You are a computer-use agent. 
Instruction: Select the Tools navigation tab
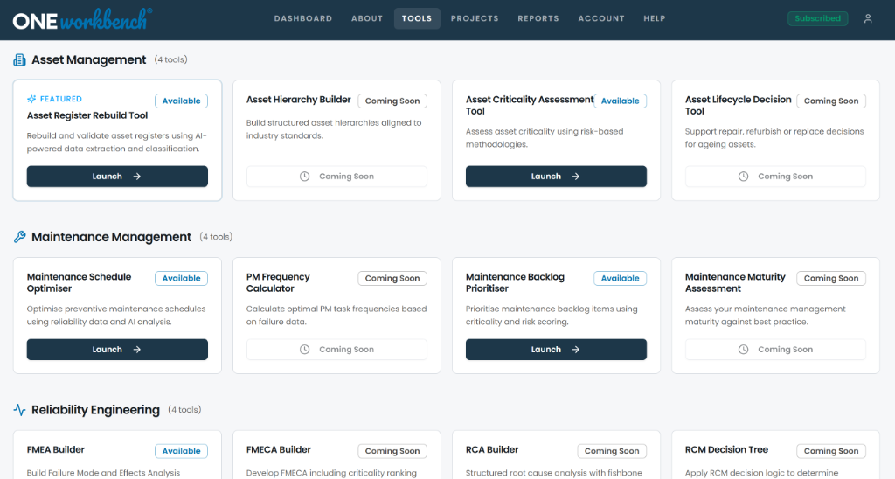point(417,19)
